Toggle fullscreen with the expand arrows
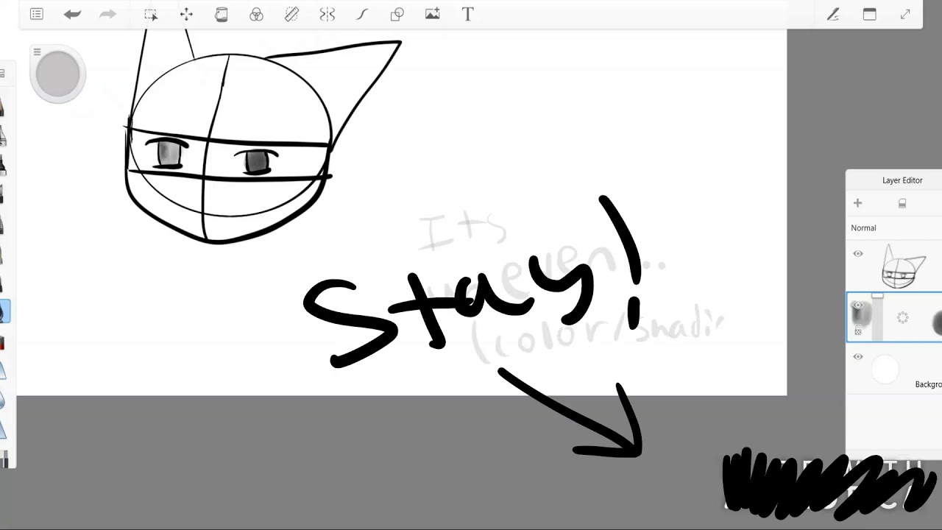942x530 pixels. pos(905,14)
